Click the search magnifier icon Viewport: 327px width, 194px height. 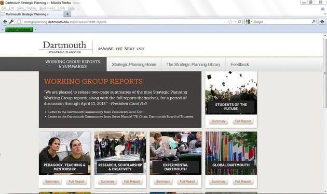(314, 21)
